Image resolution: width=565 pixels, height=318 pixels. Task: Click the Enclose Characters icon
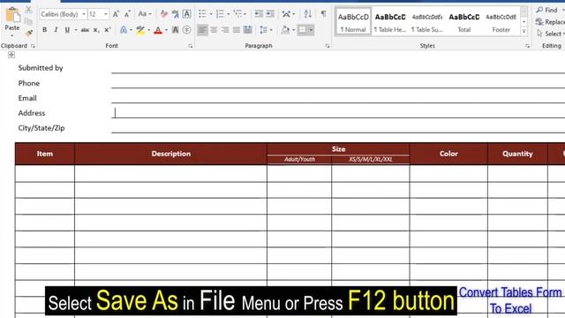[186, 30]
